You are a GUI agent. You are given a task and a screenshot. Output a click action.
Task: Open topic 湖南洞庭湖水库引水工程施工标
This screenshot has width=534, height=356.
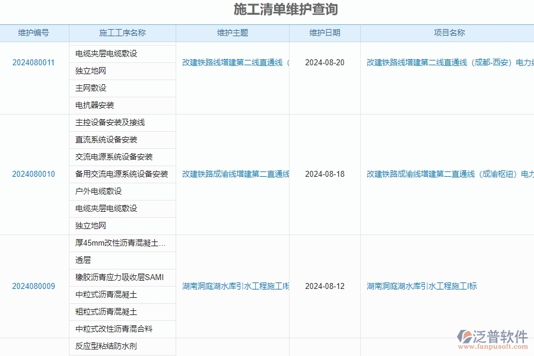(x=234, y=286)
